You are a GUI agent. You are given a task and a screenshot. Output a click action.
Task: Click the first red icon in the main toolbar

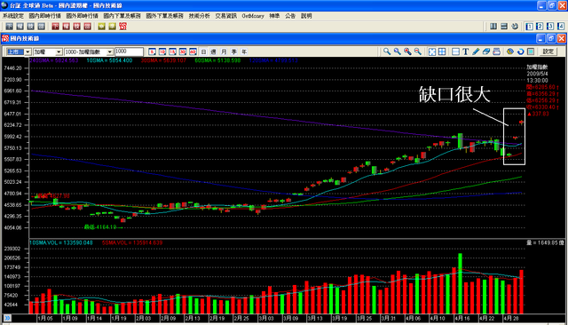(55, 27)
